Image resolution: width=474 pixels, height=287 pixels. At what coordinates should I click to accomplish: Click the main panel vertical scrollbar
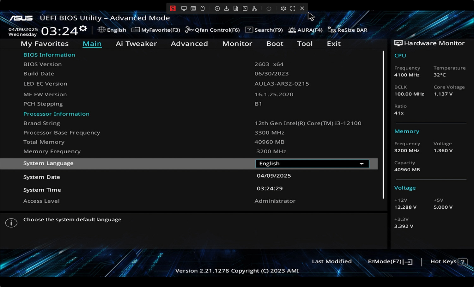(383, 125)
